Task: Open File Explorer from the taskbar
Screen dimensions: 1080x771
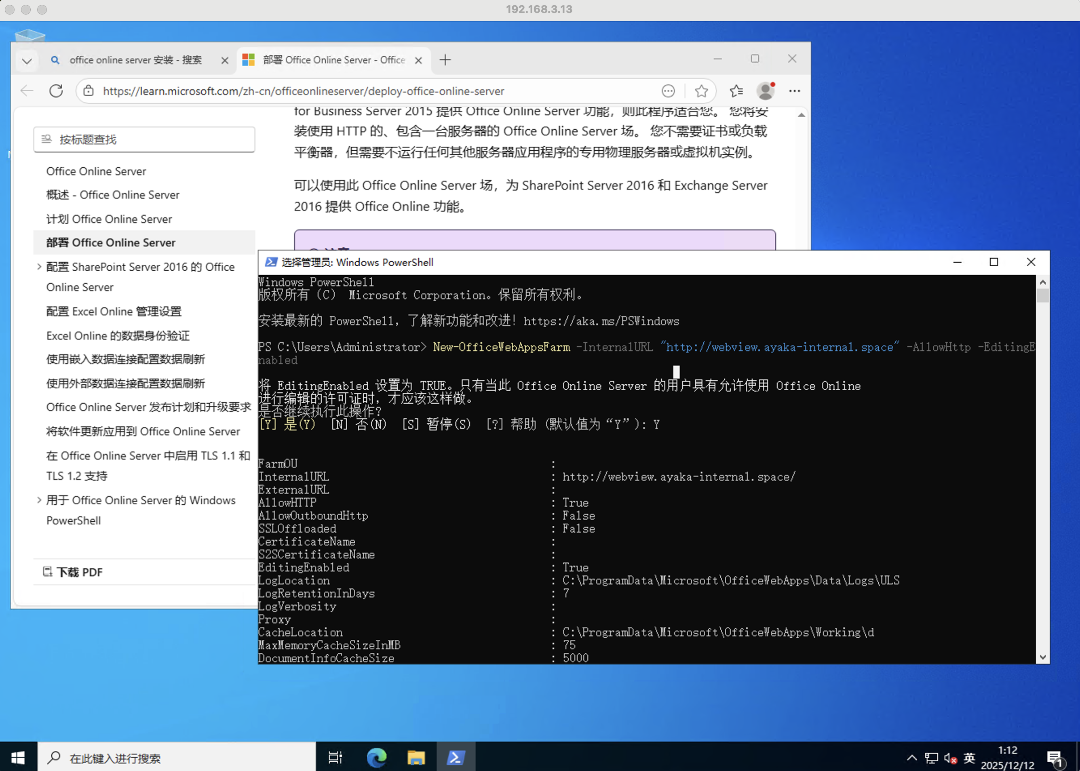Action: (x=416, y=757)
